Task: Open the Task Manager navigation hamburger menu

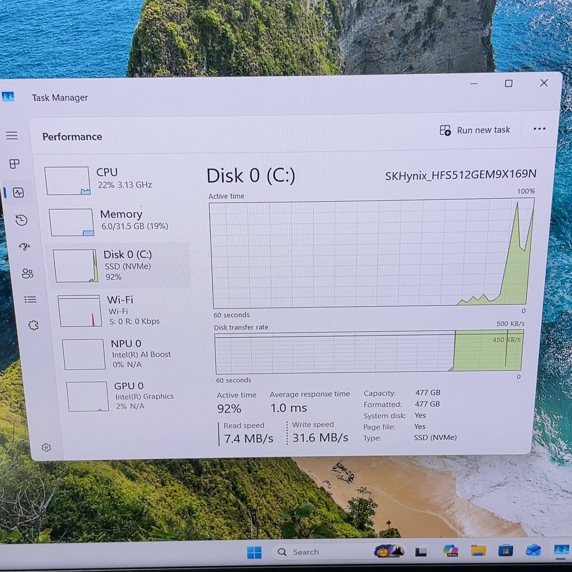Action: tap(12, 136)
